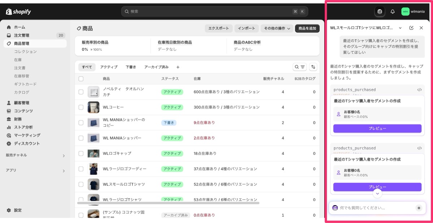Click the horizontal scrollbar under the product table

pyautogui.click(x=168, y=203)
